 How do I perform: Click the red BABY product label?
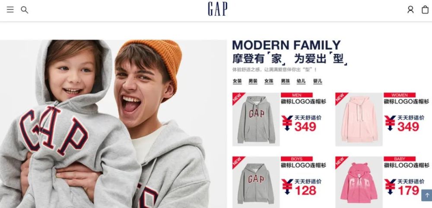400,159
